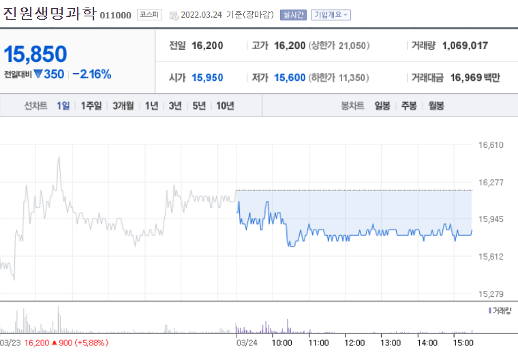The height and width of the screenshot is (361, 518).
Task: Click the 코스피 market badge
Action: pyautogui.click(x=149, y=14)
